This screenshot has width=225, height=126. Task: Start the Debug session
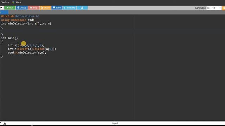coord(22,8)
